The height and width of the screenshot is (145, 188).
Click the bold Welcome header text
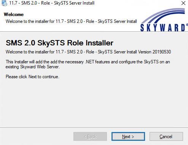14,14
